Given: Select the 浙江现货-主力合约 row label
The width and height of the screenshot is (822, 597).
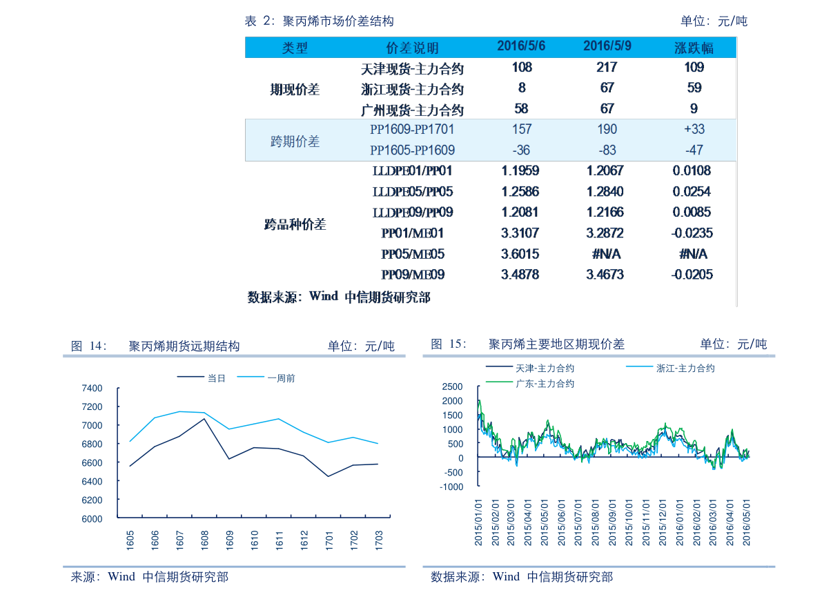Looking at the screenshot, I should (x=412, y=89).
